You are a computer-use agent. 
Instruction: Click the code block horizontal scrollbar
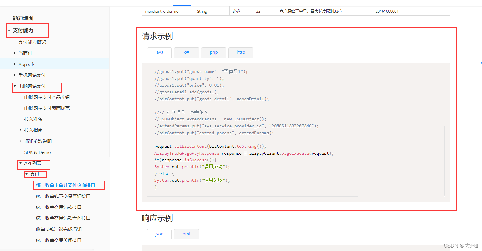point(252,196)
